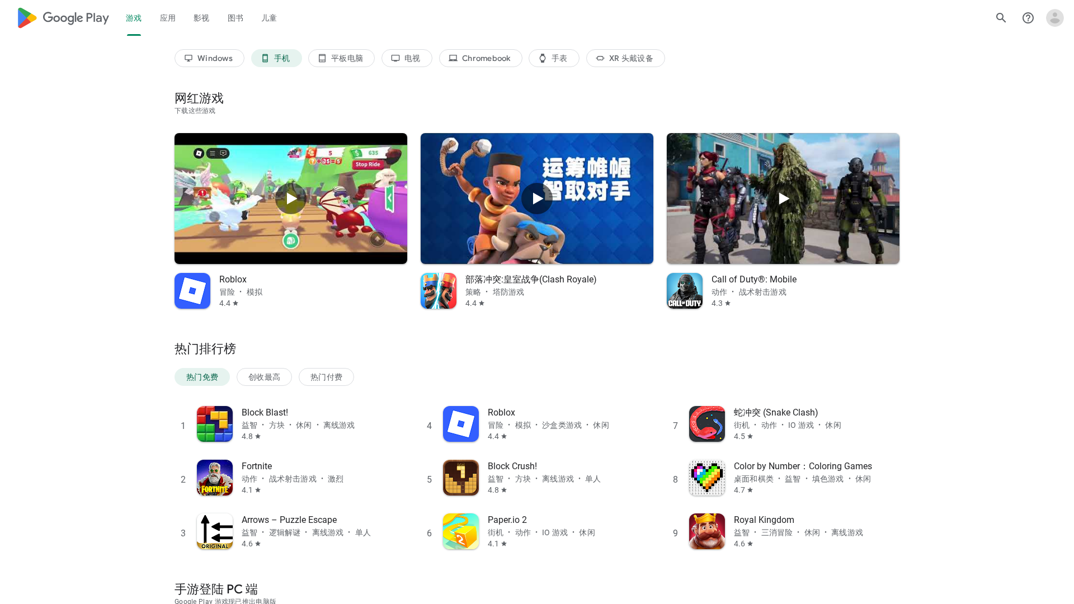Click the help center question mark icon
1074x604 pixels.
coord(1028,18)
